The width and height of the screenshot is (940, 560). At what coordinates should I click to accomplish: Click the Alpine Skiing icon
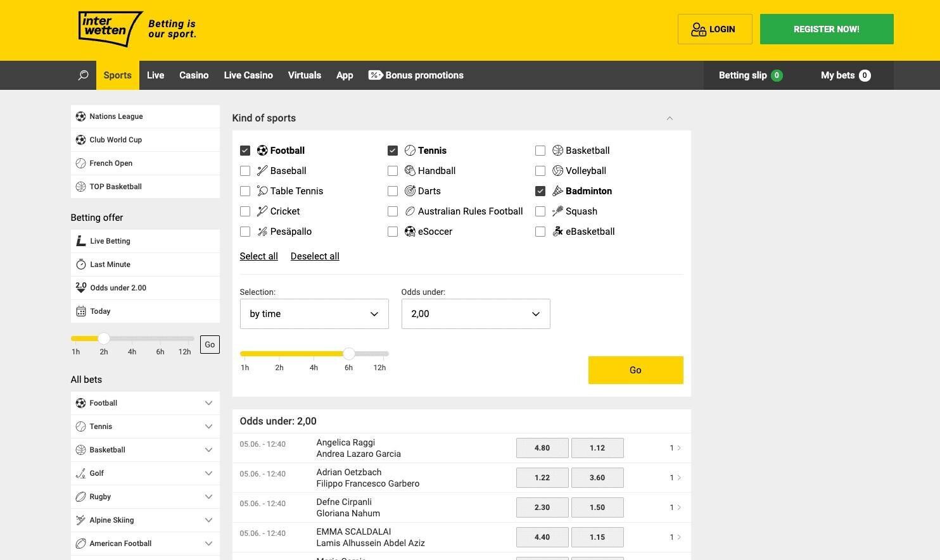point(80,520)
